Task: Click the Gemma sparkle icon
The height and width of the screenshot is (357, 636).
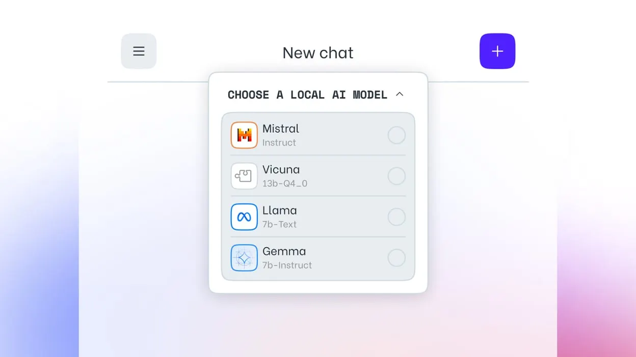Action: [244, 258]
